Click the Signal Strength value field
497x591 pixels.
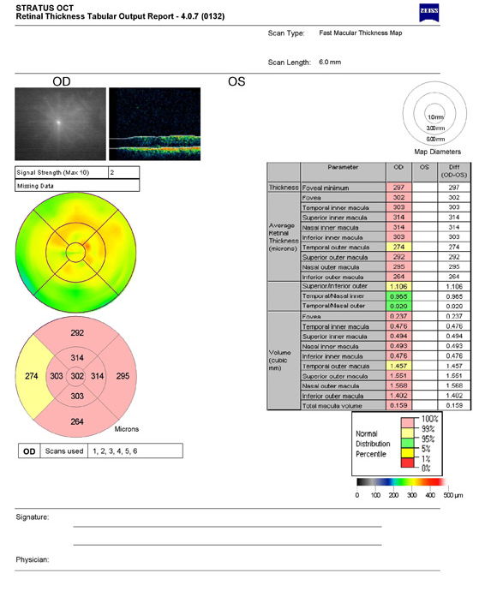pos(123,173)
